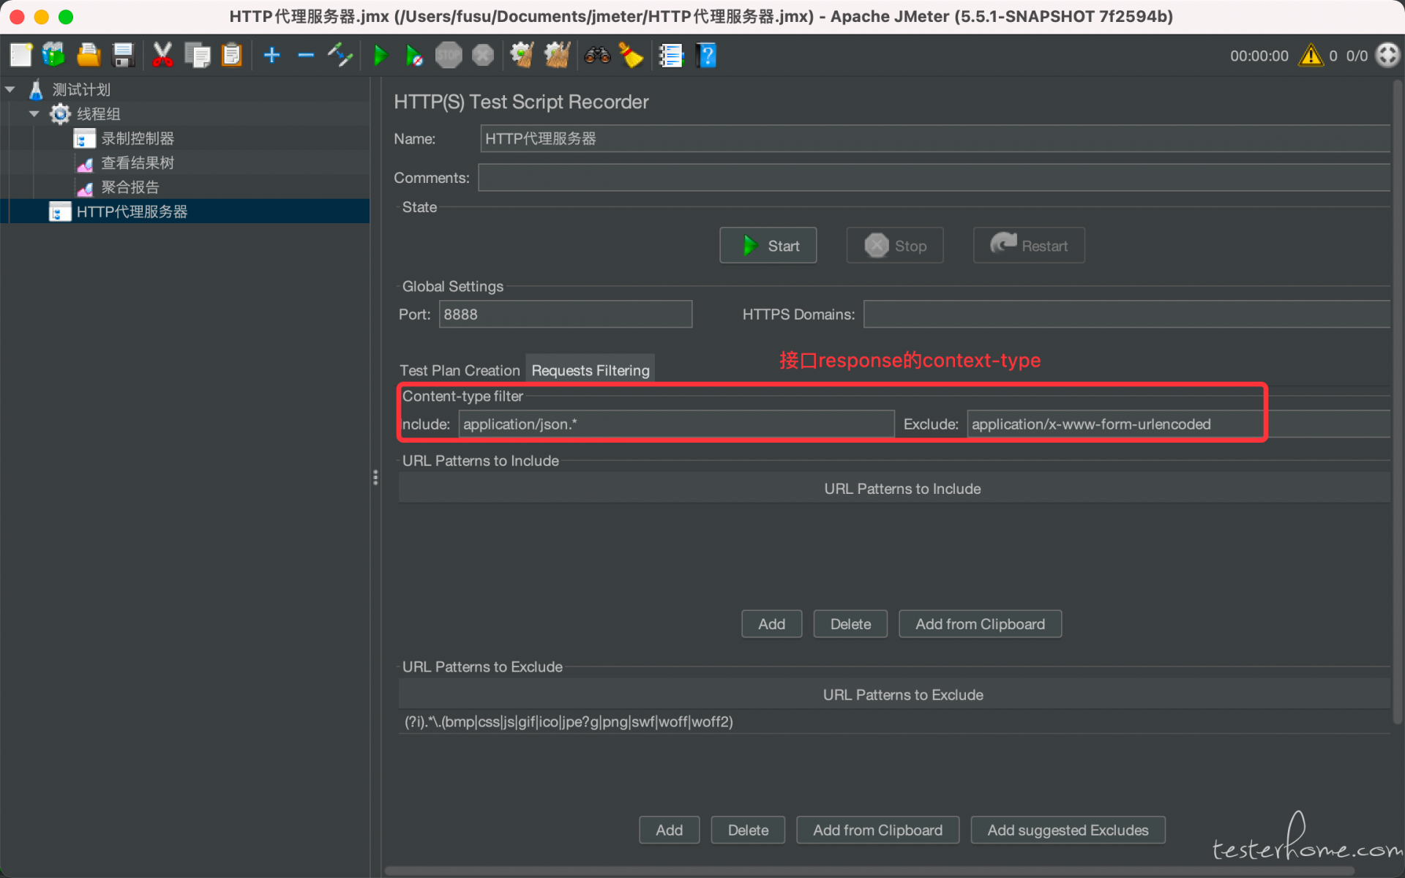
Task: Clear results with the broom icon
Action: tap(522, 56)
